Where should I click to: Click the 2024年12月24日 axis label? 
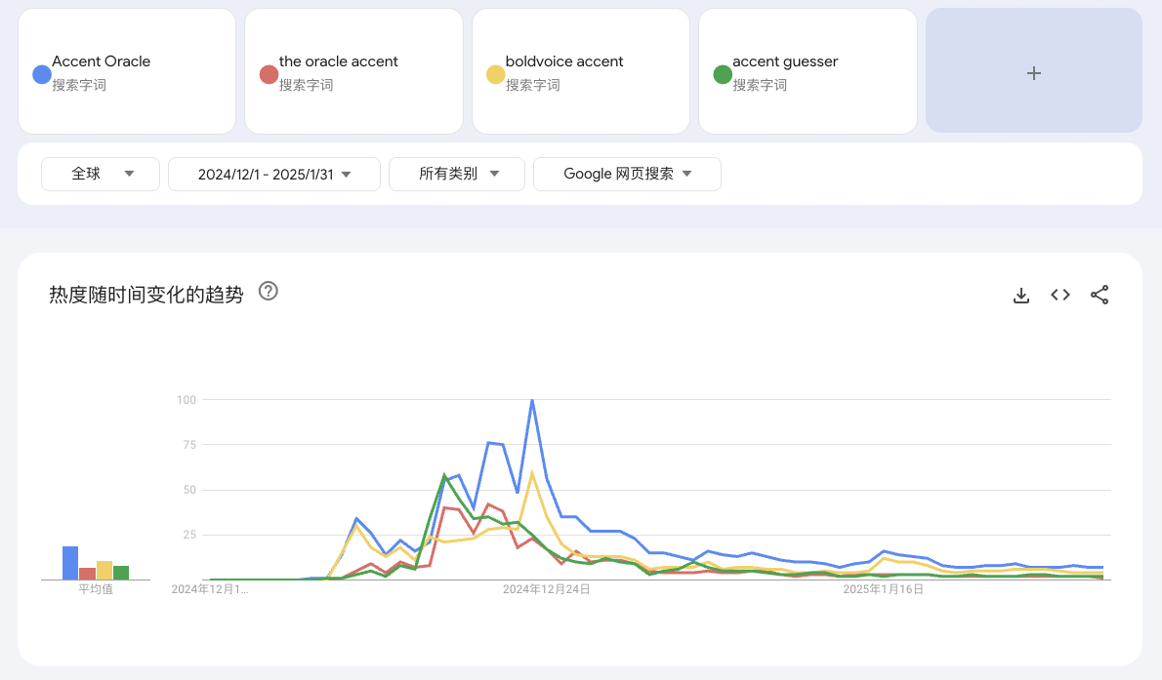[x=546, y=589]
